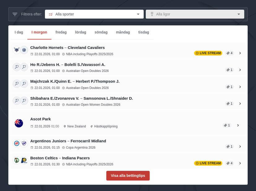Click LIVE STREAM badge on Hornets game
The height and width of the screenshot is (191, 256).
(208, 53)
